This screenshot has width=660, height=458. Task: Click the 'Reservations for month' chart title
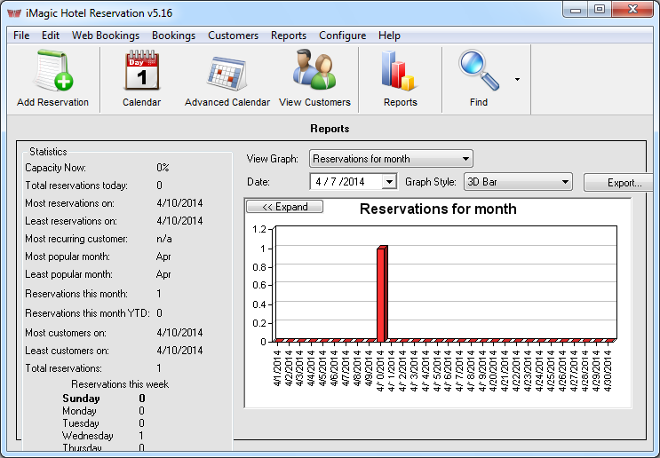(438, 209)
